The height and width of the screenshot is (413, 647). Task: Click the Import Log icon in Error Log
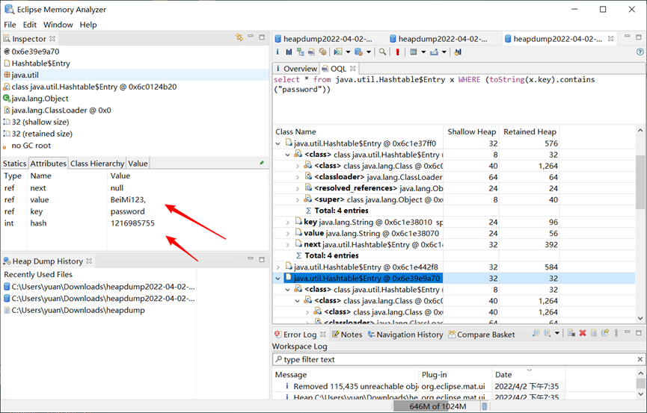pyautogui.click(x=547, y=333)
